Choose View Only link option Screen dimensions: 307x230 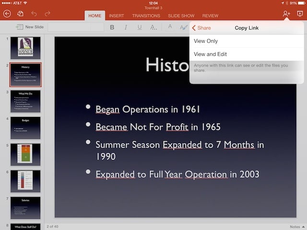pos(247,41)
